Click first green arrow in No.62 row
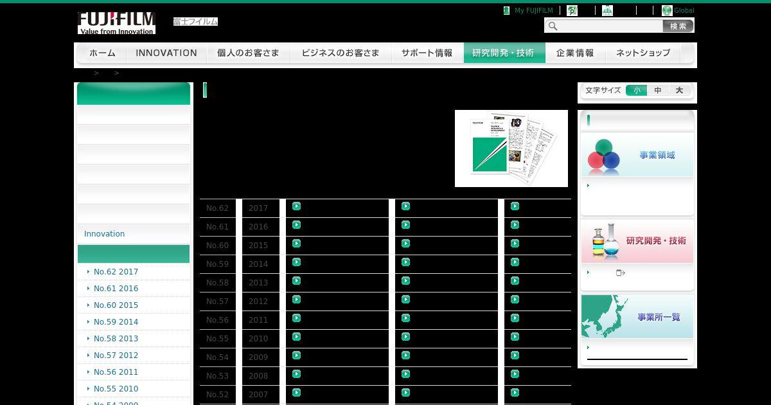 [296, 206]
